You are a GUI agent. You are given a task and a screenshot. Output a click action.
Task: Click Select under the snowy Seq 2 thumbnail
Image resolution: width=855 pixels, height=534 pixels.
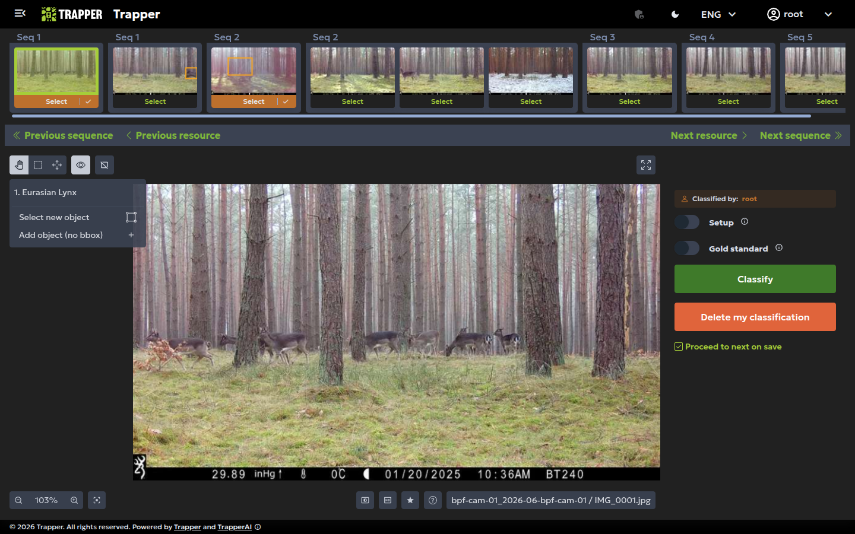tap(531, 101)
